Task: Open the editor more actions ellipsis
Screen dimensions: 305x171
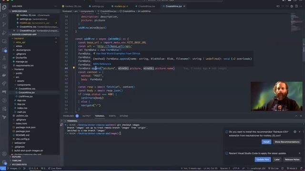Action: 301,6
